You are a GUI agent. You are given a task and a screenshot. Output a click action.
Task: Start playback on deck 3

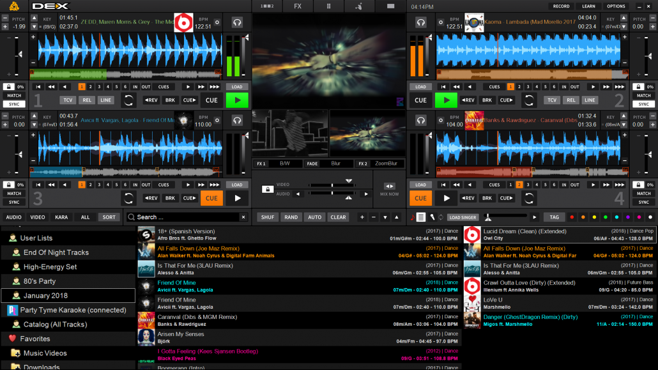tap(237, 198)
